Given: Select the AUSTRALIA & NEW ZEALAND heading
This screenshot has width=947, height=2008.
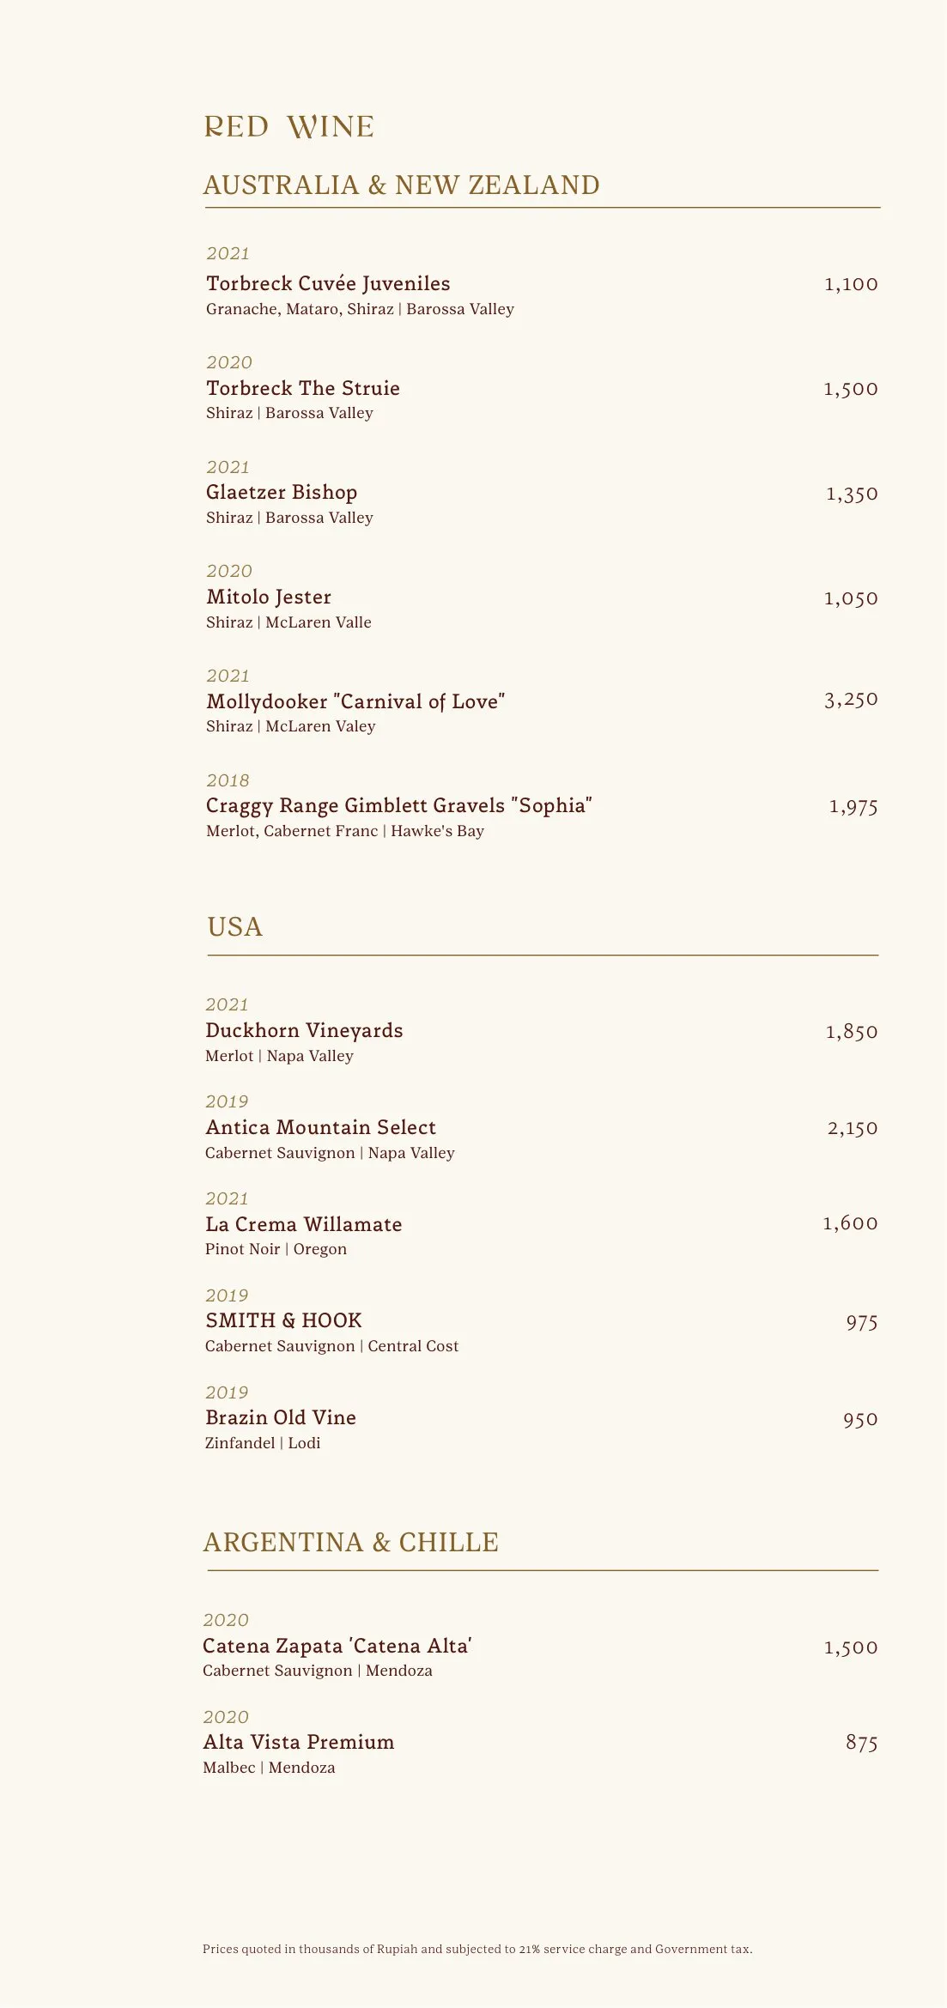Looking at the screenshot, I should pos(401,185).
